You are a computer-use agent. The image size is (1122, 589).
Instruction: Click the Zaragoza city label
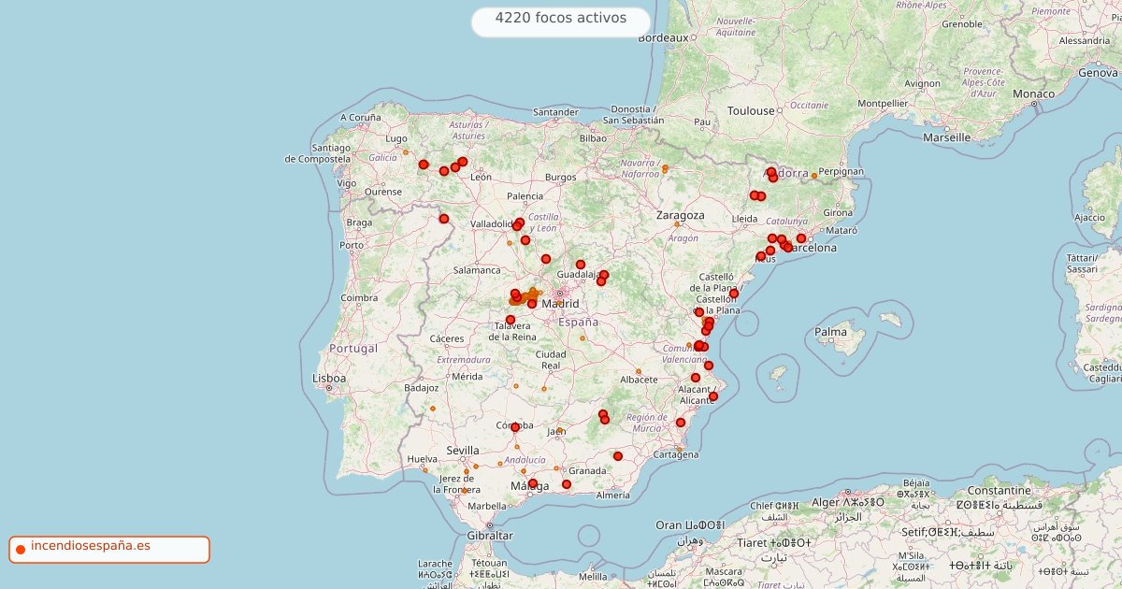coord(681,215)
